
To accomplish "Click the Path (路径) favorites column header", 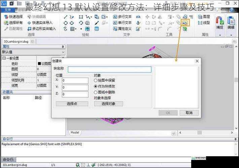I will click(38, 98).
